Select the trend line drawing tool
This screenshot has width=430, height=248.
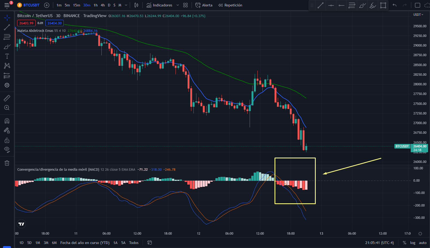(x=7, y=27)
